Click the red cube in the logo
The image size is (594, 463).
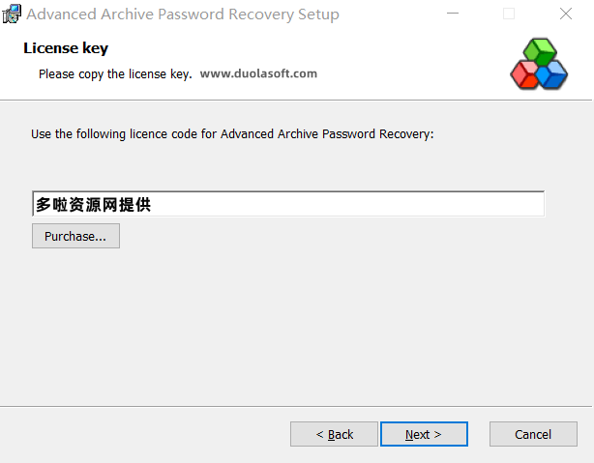pyautogui.click(x=524, y=75)
